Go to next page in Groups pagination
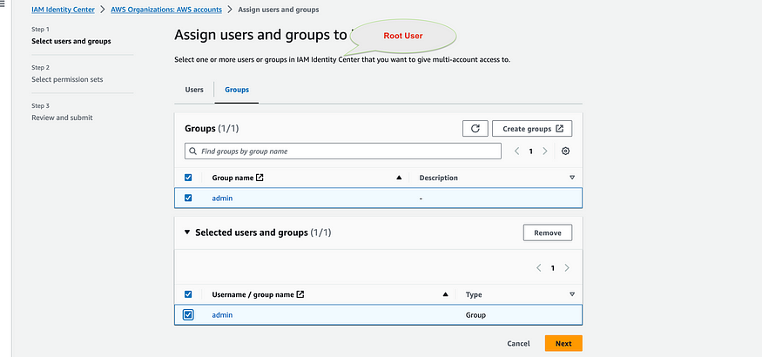762x357 pixels. pyautogui.click(x=545, y=151)
